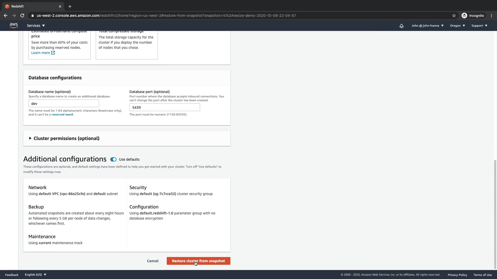Toggle the Use defaults switch

pyautogui.click(x=113, y=159)
